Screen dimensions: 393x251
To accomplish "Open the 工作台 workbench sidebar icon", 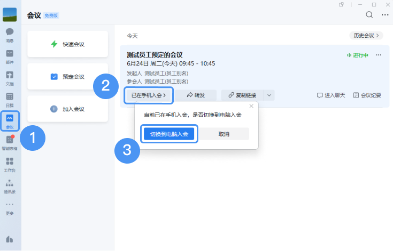I will click(x=10, y=164).
